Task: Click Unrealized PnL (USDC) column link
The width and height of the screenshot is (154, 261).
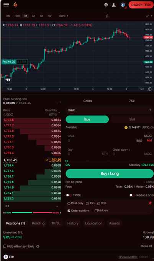Action: click(133, 257)
